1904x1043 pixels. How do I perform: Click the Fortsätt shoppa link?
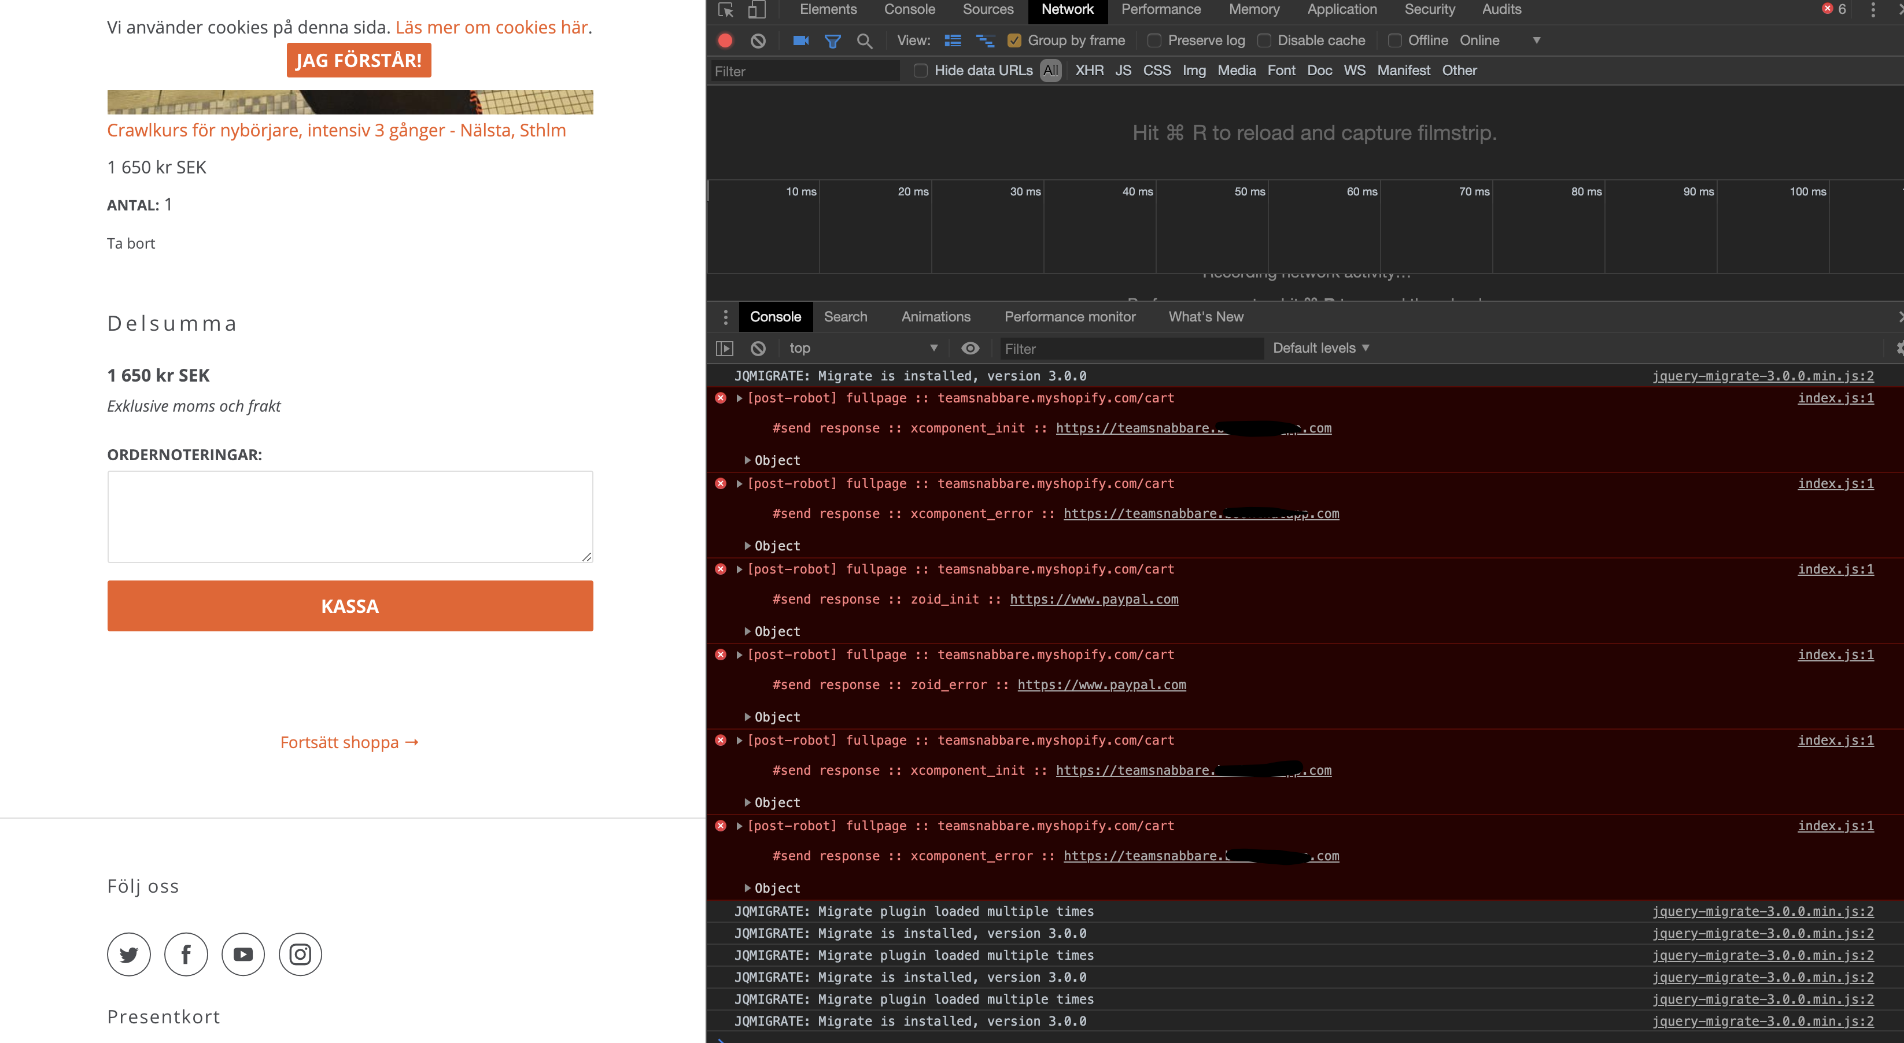click(349, 742)
